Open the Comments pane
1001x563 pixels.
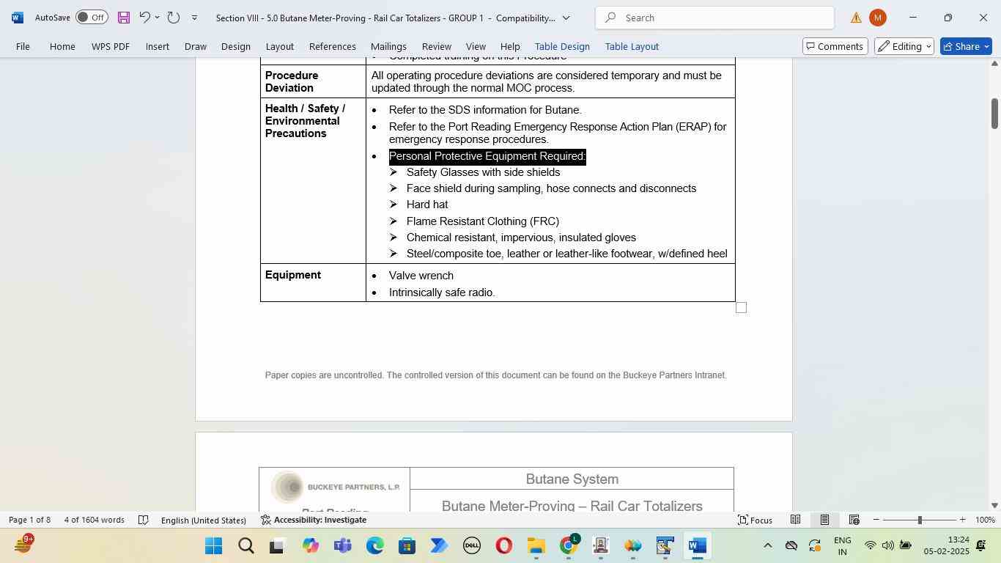point(835,46)
